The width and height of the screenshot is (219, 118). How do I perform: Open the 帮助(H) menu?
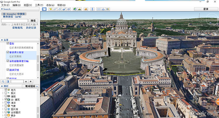point(61,5)
